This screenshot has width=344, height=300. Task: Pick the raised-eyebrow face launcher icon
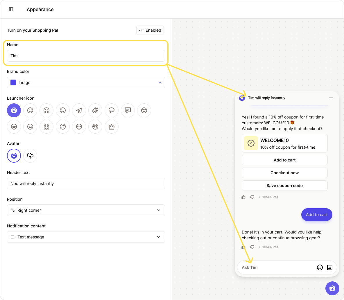[63, 127]
